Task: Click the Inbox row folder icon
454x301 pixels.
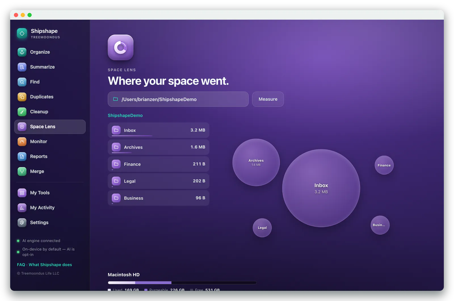Action: coord(116,130)
